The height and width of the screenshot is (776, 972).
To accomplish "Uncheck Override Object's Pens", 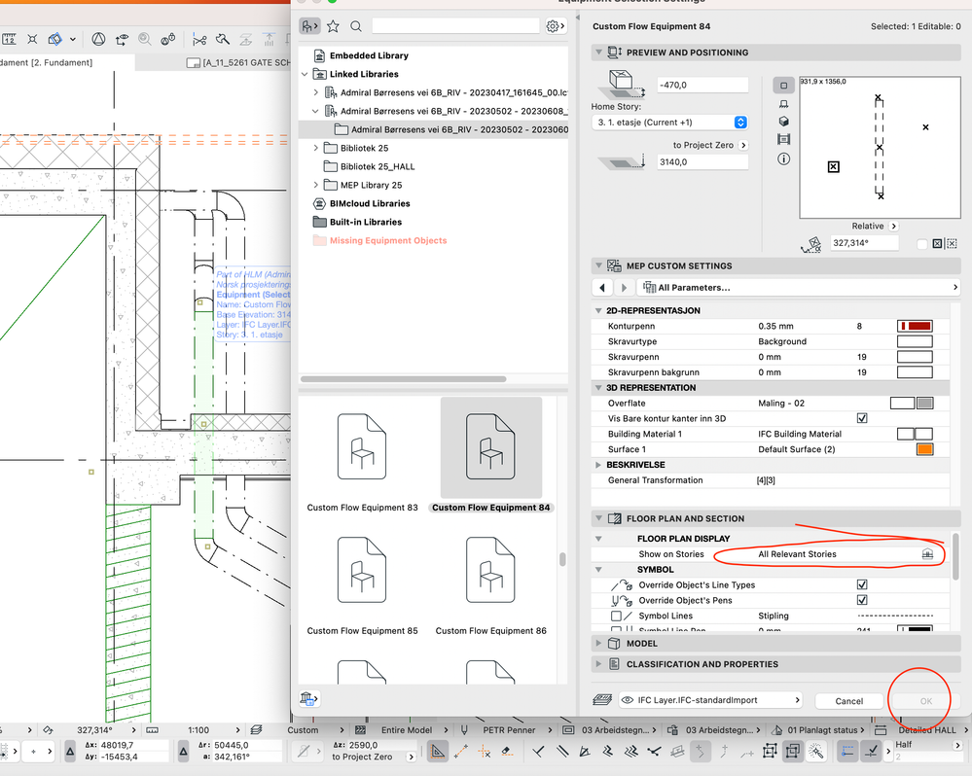I will (x=860, y=600).
